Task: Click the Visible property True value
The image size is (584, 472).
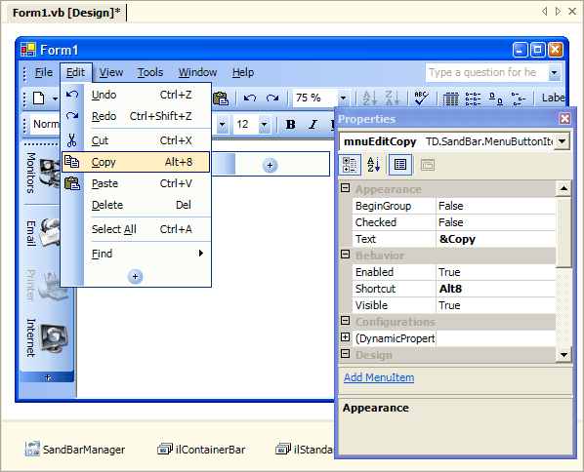Action: [495, 305]
